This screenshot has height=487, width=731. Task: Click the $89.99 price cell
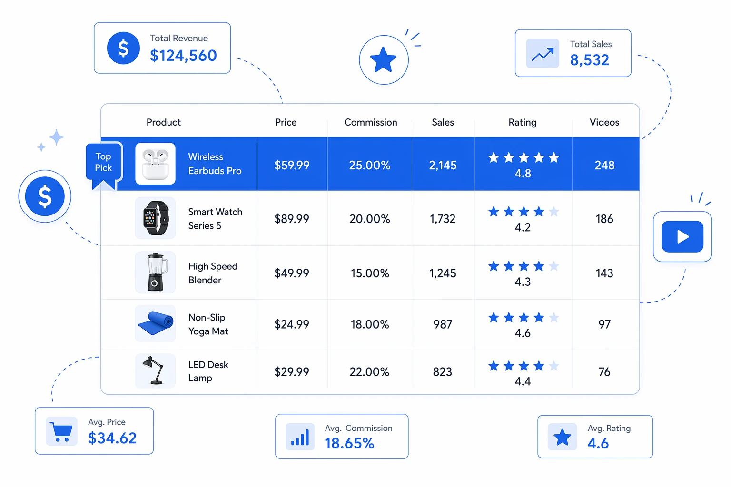(292, 219)
